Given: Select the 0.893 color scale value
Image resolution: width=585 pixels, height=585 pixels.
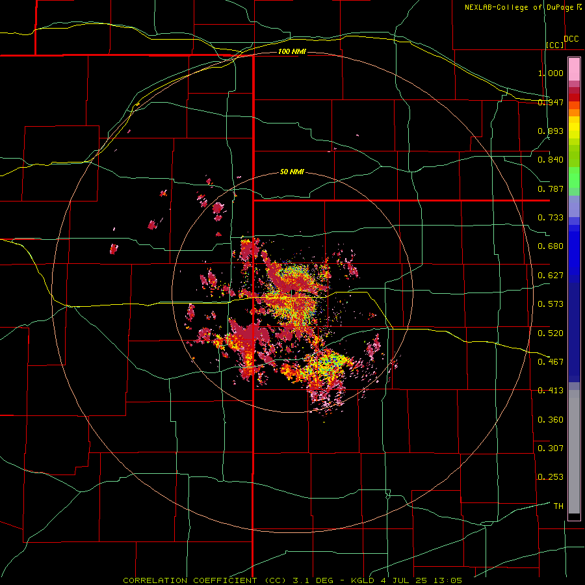Looking at the screenshot, I should pos(551,131).
